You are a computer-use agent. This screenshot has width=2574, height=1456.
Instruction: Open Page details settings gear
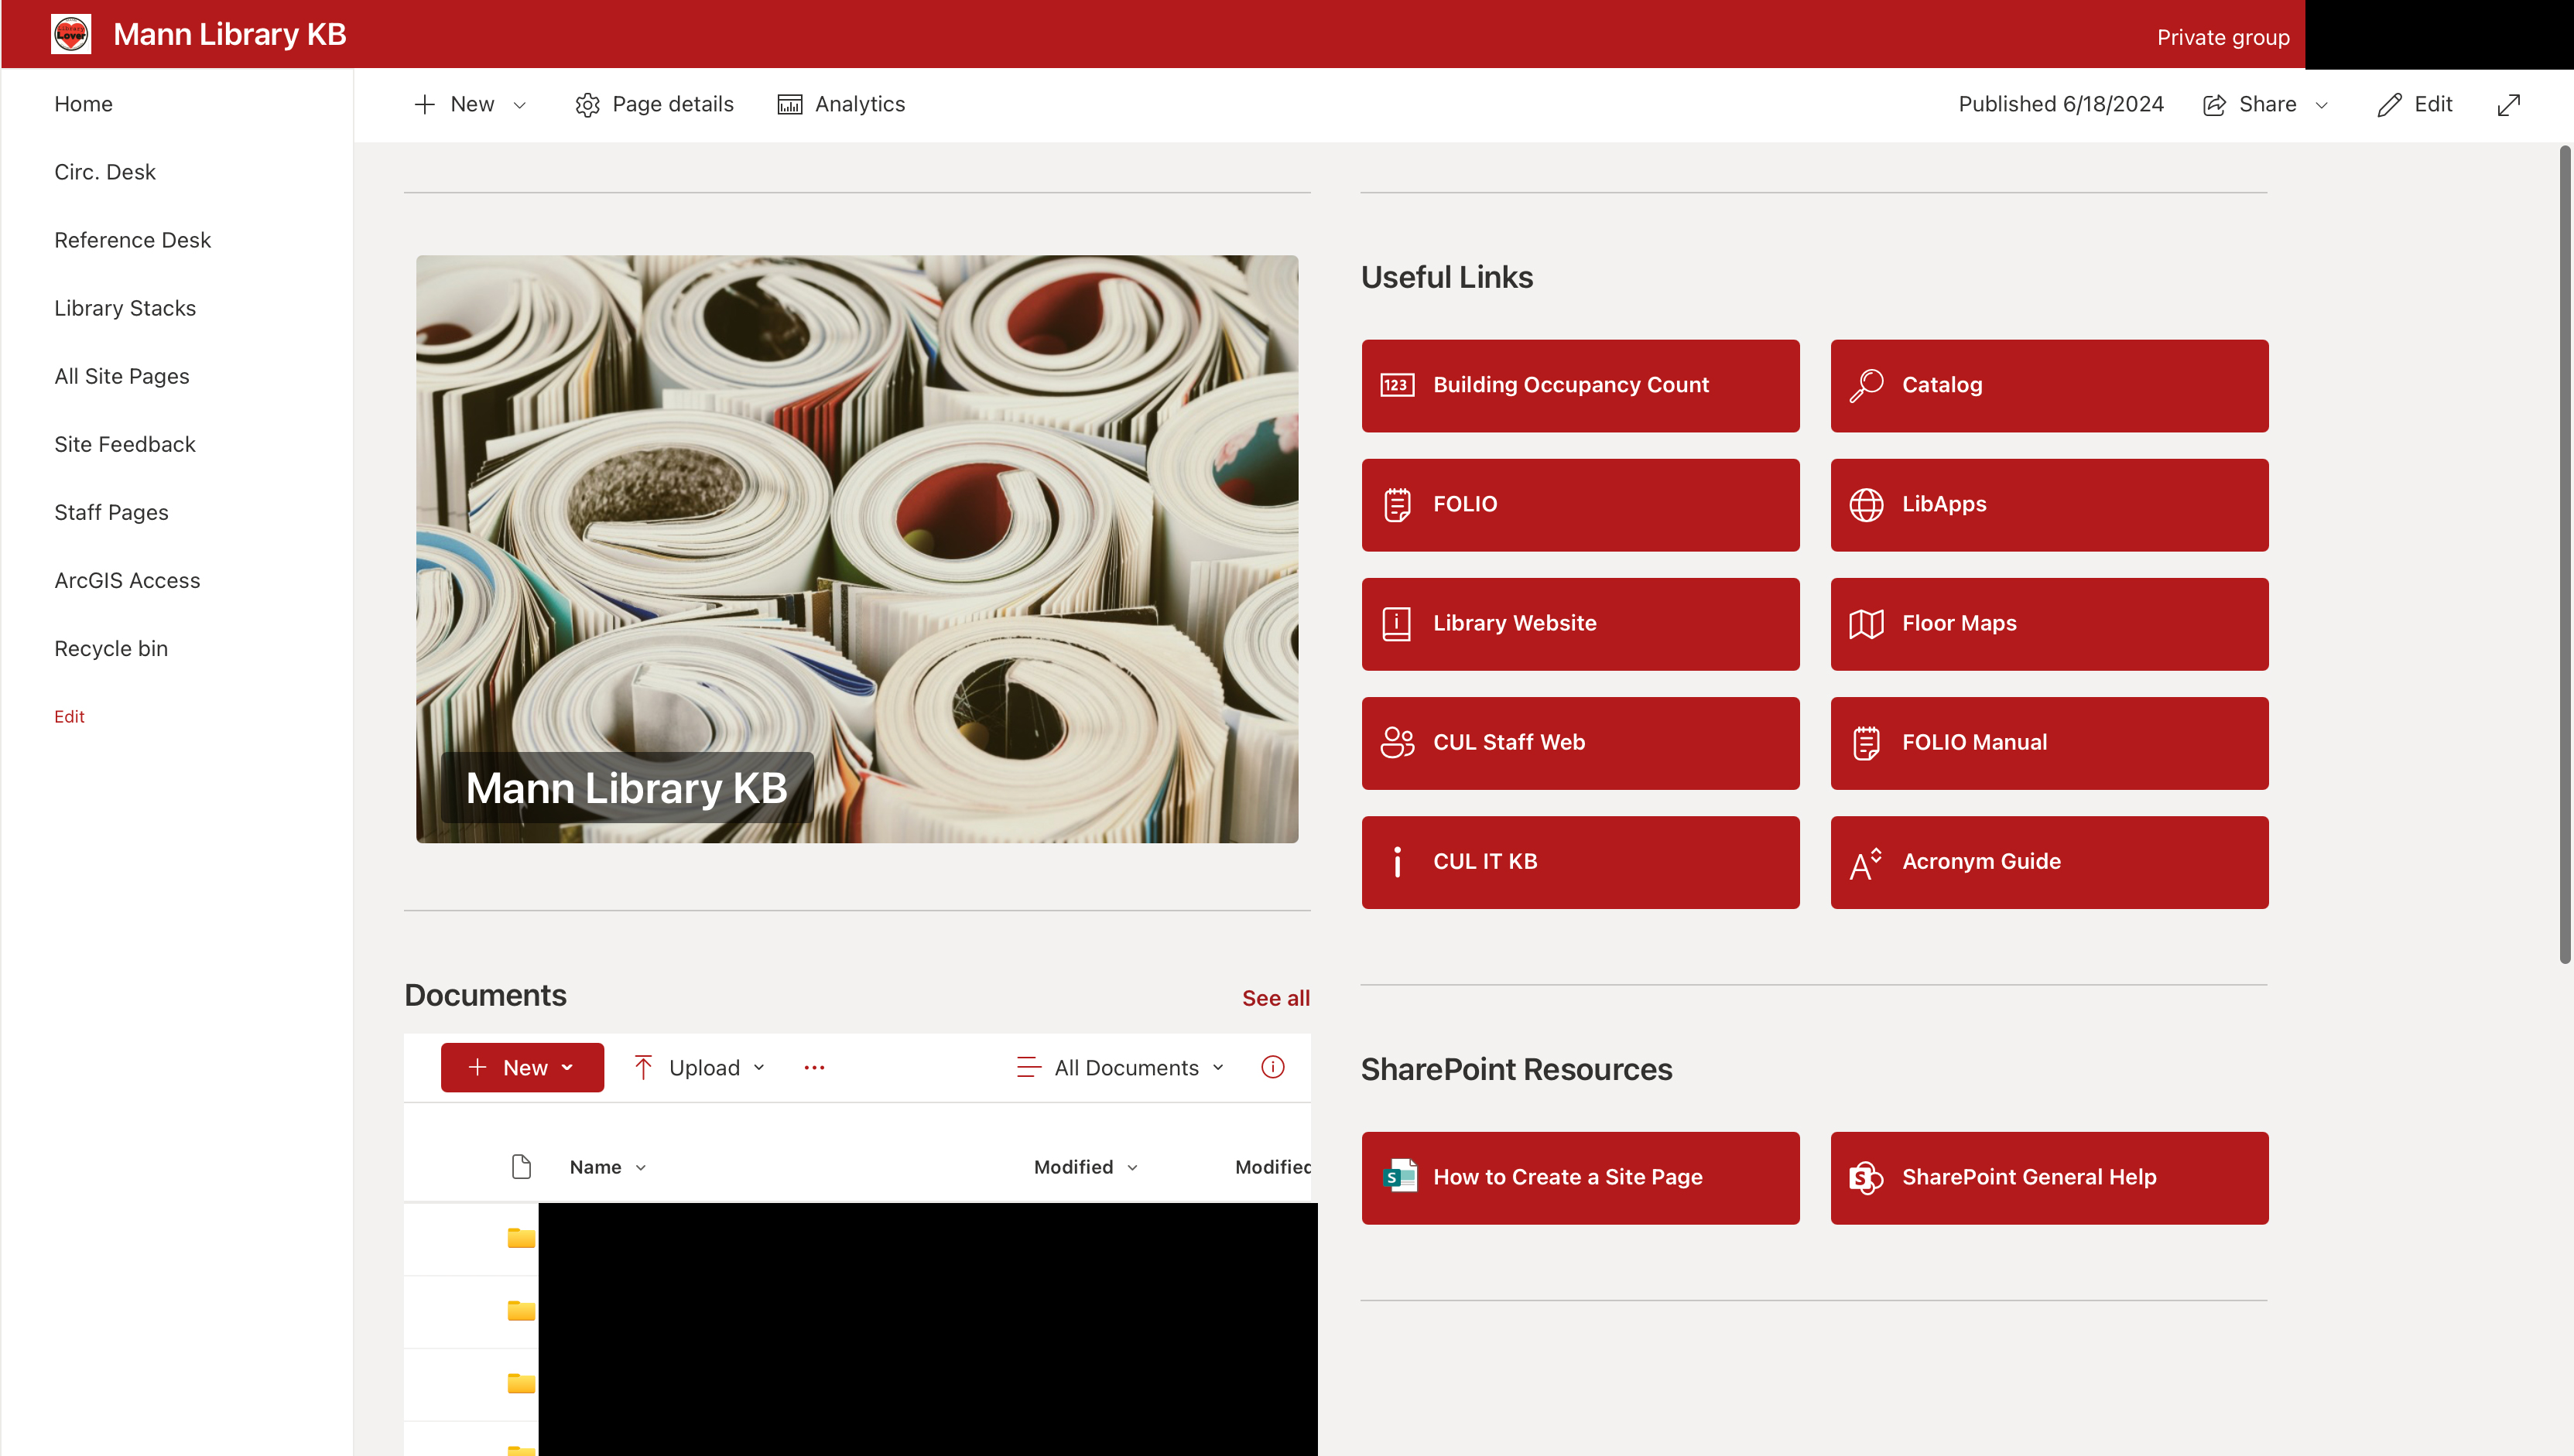point(589,103)
